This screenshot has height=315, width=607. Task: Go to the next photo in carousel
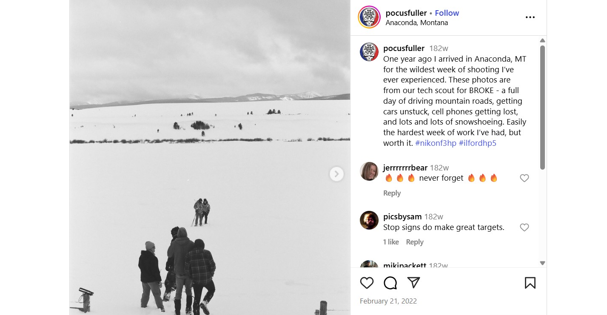pos(336,174)
